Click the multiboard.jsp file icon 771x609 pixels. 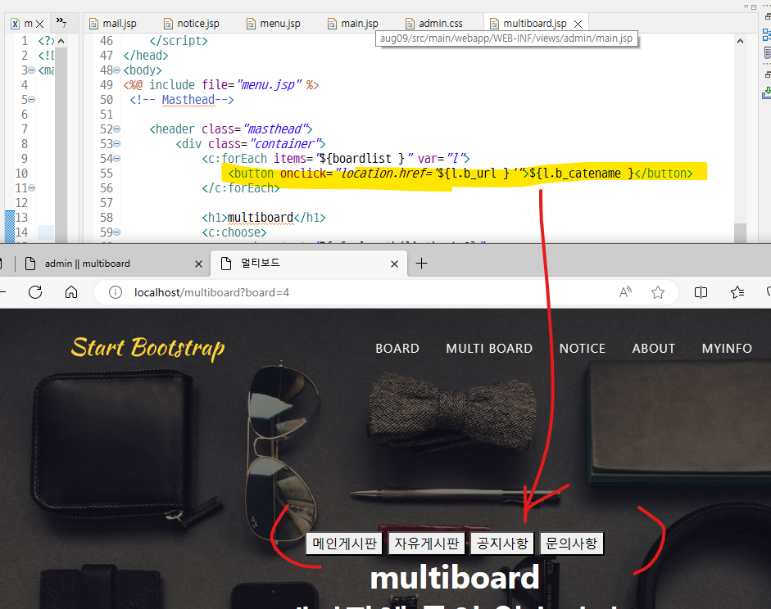tap(494, 24)
